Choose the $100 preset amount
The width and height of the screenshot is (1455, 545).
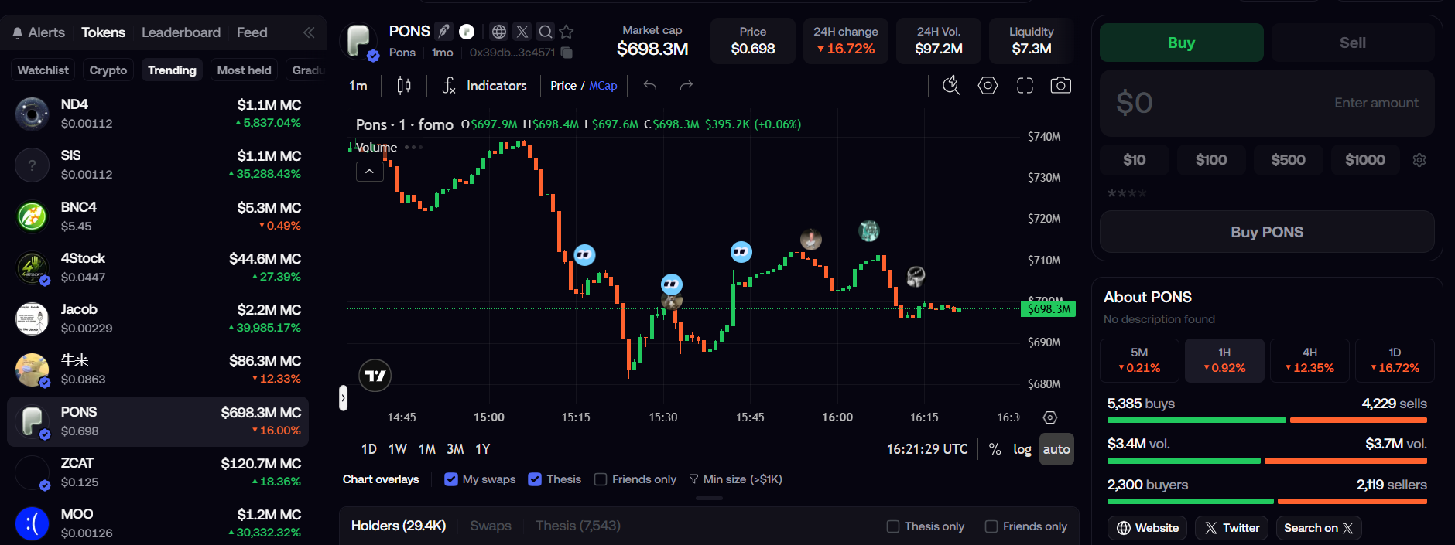1211,160
